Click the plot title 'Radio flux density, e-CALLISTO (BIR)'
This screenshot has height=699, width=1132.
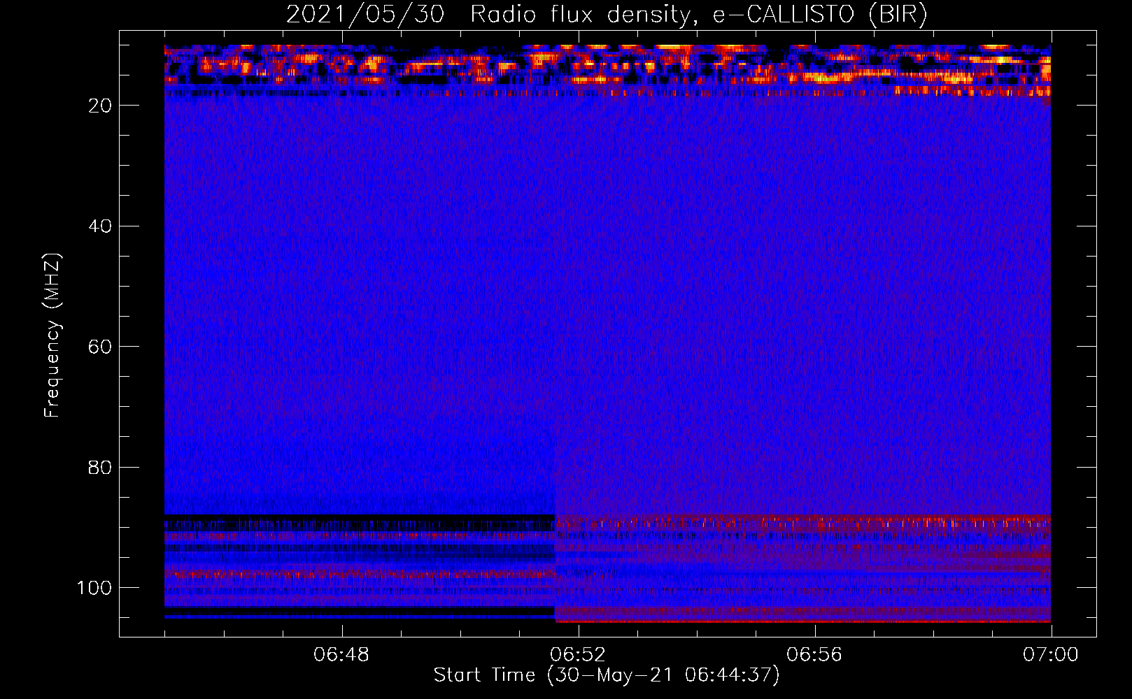[x=698, y=15]
